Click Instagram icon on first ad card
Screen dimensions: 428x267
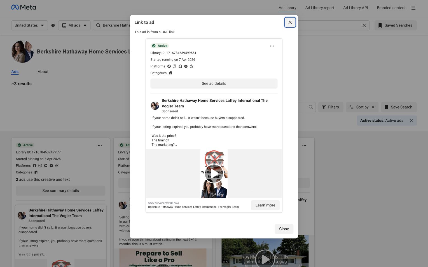[40, 166]
